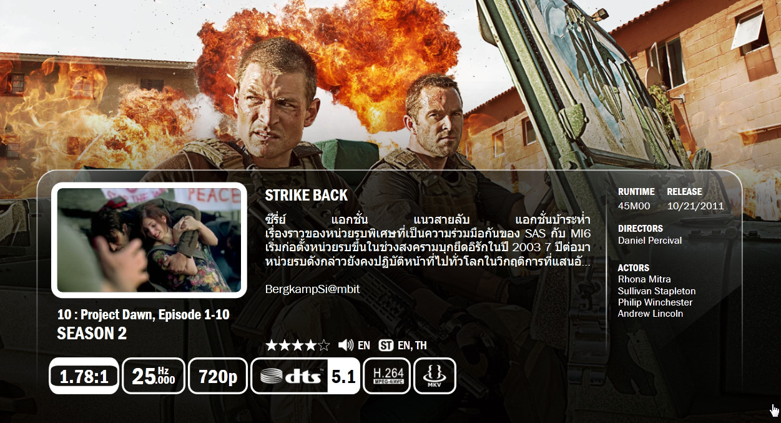The height and width of the screenshot is (423, 781).
Task: Select the STRIKE BACK title
Action: coord(307,196)
